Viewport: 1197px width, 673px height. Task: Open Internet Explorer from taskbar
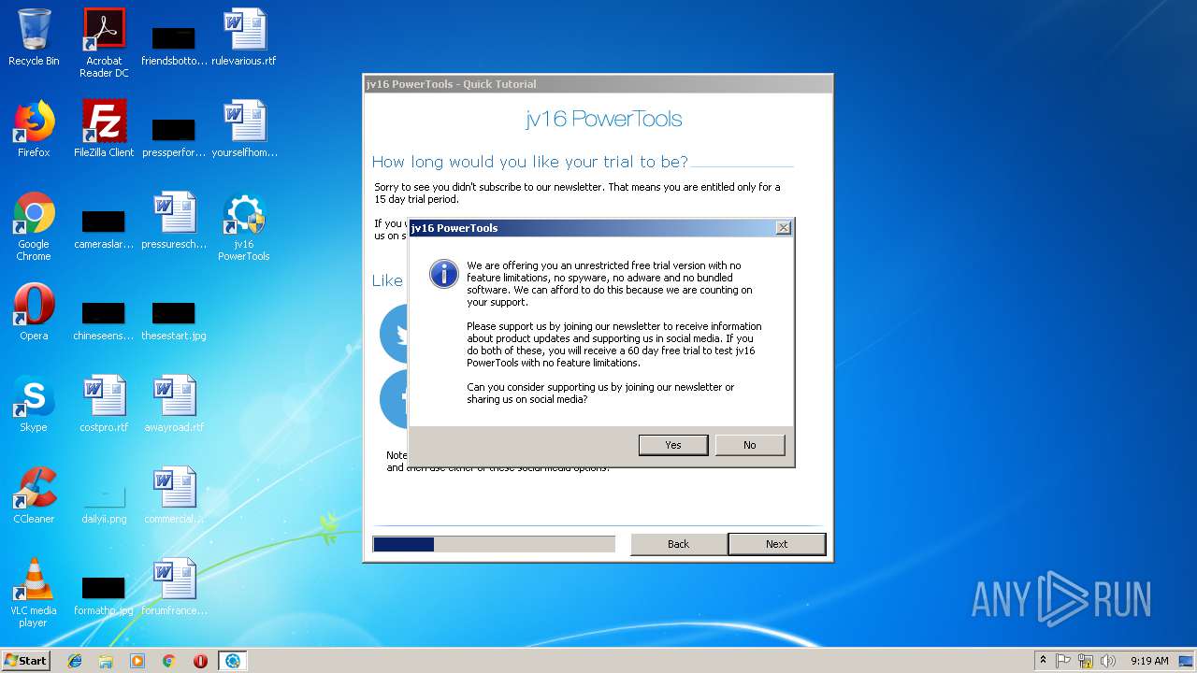[x=75, y=661]
